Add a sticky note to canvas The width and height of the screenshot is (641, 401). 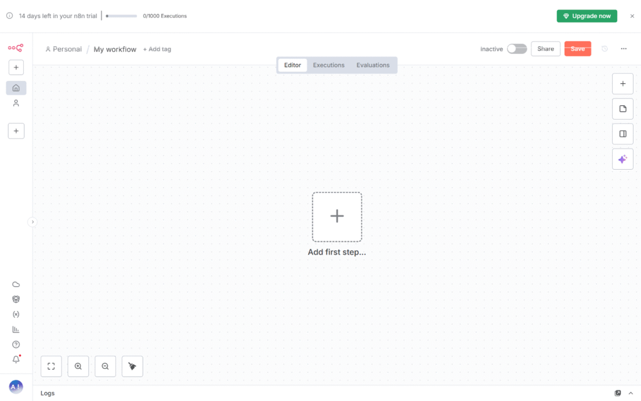coord(622,109)
